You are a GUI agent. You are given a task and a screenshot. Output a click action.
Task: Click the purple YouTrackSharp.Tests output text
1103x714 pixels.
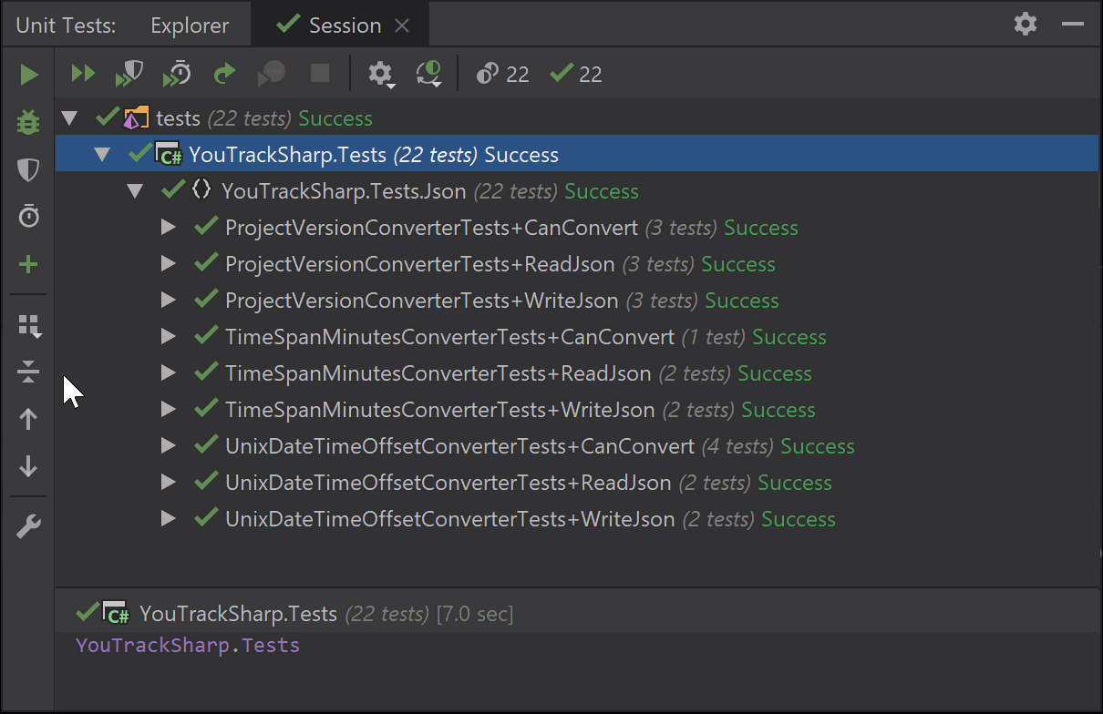tap(188, 646)
